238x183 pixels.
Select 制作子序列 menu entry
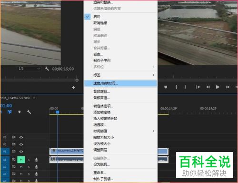click(x=120, y=61)
